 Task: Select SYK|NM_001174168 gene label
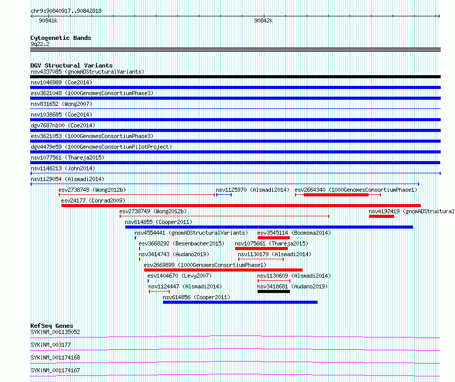pyautogui.click(x=55, y=357)
